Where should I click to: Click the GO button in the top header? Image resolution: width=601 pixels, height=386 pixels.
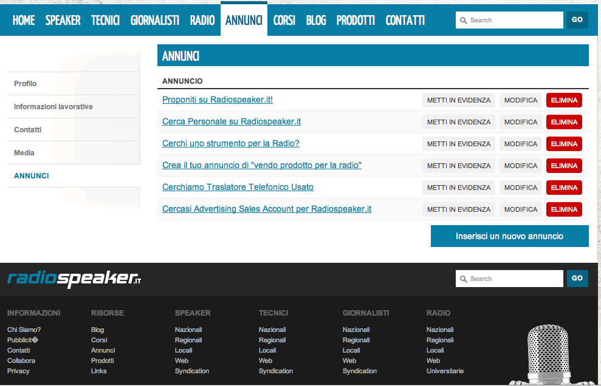point(577,20)
